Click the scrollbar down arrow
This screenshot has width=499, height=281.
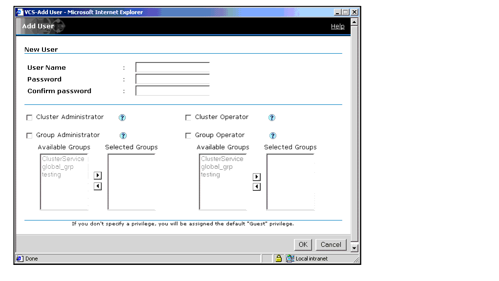click(354, 248)
